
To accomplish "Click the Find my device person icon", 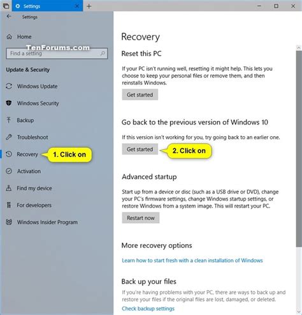I will point(9,188).
